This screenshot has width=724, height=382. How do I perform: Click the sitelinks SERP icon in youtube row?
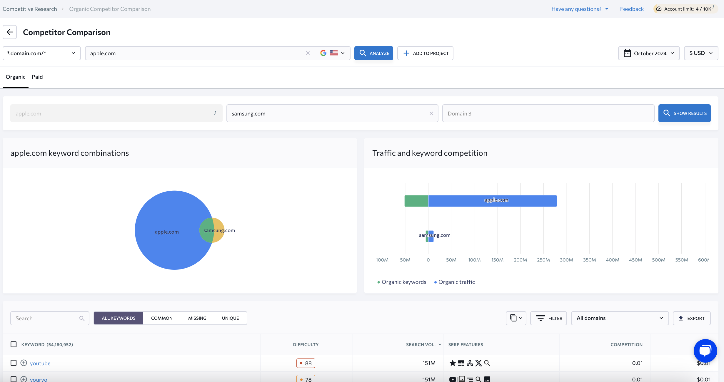(470, 363)
